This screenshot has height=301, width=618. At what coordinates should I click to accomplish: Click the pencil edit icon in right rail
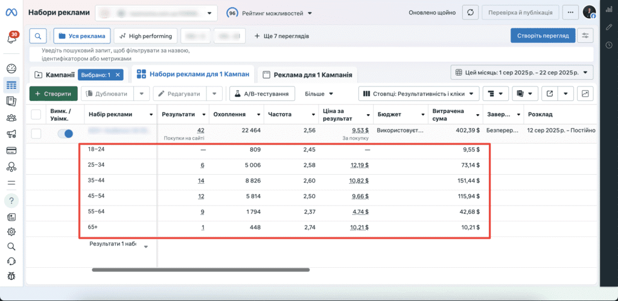[609, 27]
